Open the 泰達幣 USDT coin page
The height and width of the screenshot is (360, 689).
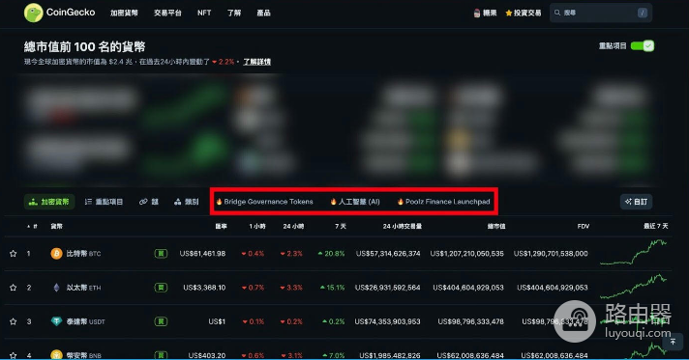click(x=86, y=321)
